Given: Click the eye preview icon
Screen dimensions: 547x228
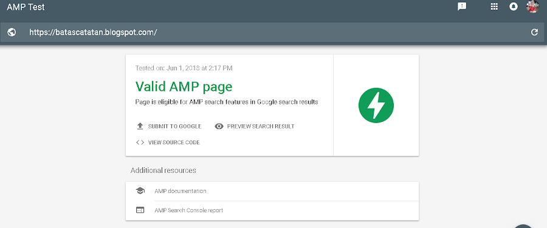Looking at the screenshot, I should tap(219, 126).
